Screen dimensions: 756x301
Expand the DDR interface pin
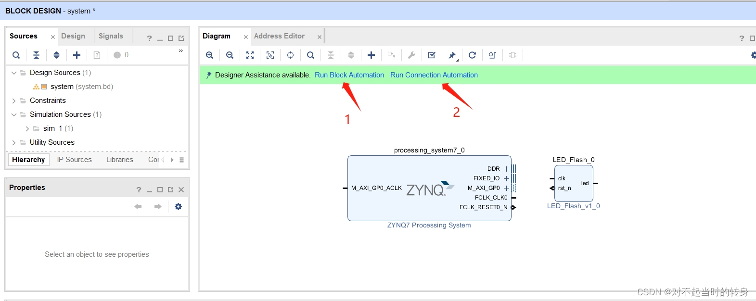click(x=506, y=169)
